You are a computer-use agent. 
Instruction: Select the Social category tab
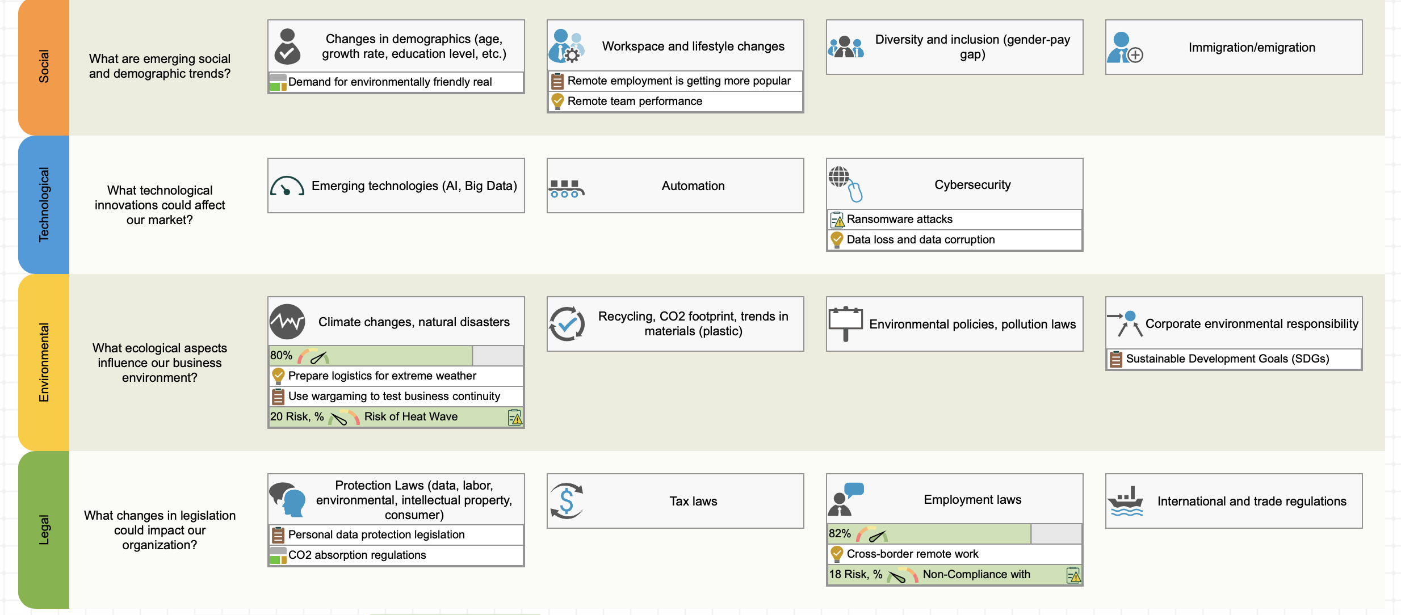click(44, 67)
